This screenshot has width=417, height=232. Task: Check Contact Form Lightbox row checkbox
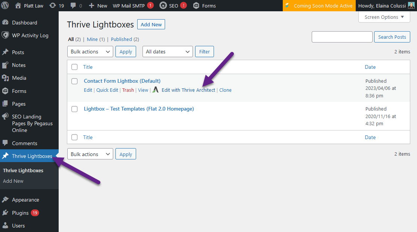click(x=74, y=81)
